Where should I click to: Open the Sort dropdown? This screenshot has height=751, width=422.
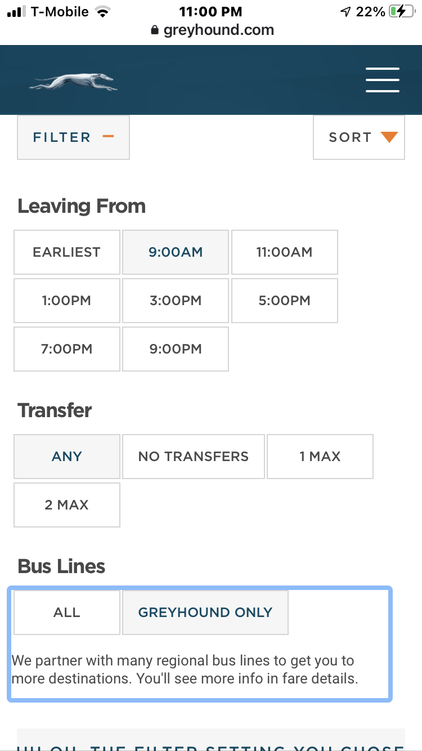tap(359, 137)
